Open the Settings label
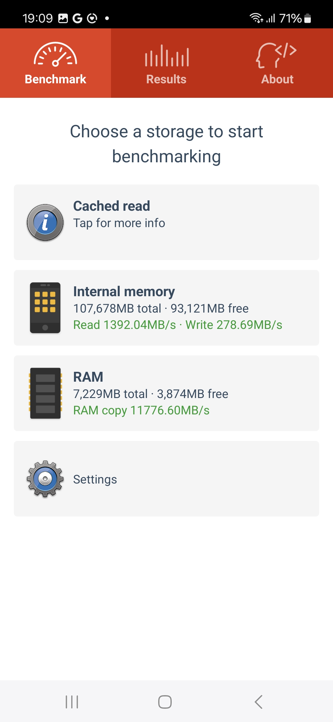The height and width of the screenshot is (722, 333). [x=95, y=479]
